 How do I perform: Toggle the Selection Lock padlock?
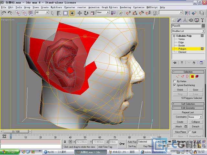(65, 142)
